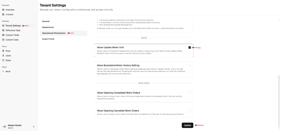The image size is (282, 131).
Task: Click the Custom Code icon
Action: 3,40
